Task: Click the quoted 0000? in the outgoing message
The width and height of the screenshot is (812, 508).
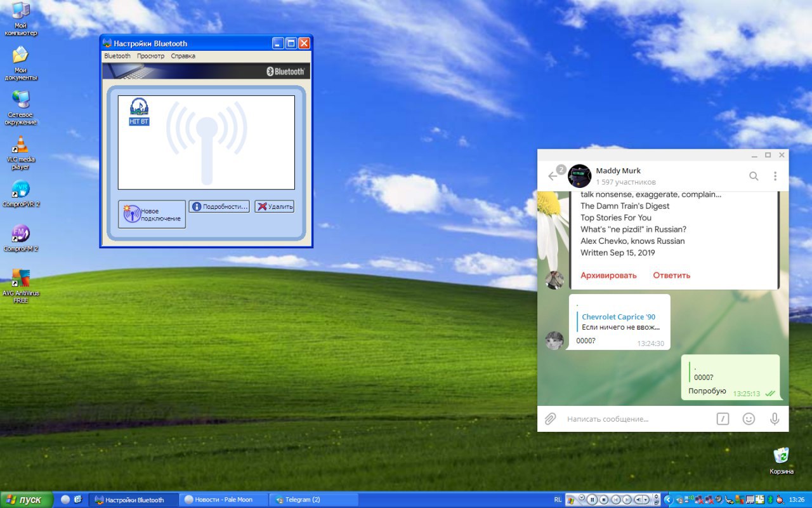Action: [x=704, y=377]
